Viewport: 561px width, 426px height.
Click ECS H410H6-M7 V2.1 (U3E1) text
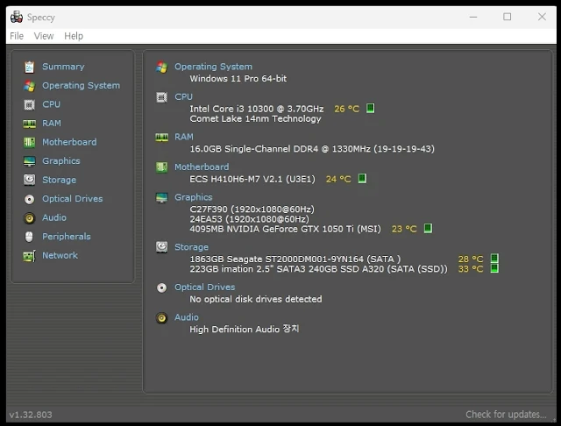252,179
